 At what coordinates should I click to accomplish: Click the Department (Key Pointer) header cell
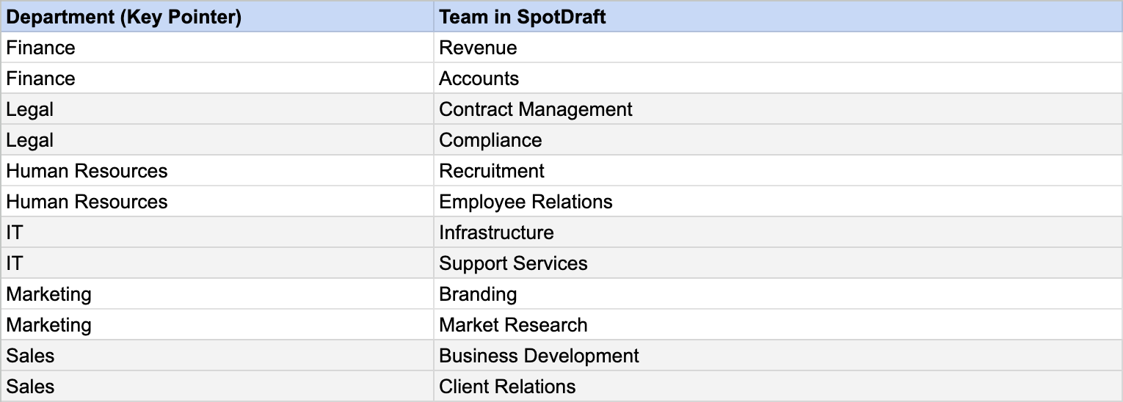click(124, 17)
